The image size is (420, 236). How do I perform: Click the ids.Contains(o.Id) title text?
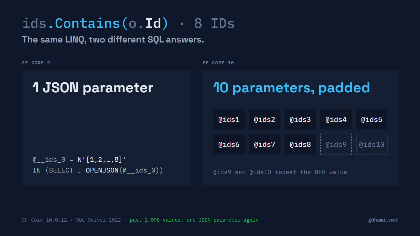(95, 23)
